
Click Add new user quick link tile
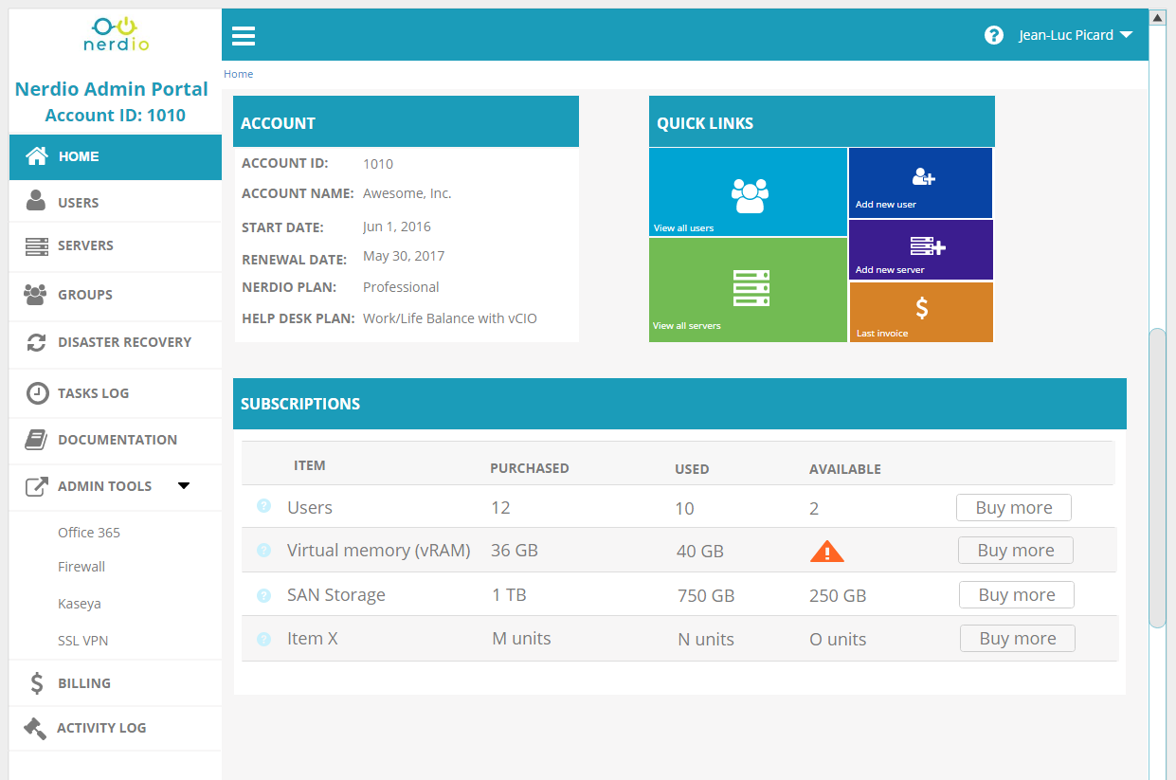pos(921,183)
